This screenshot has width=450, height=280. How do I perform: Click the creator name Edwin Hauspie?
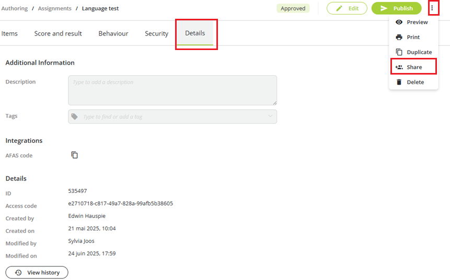tap(87, 216)
